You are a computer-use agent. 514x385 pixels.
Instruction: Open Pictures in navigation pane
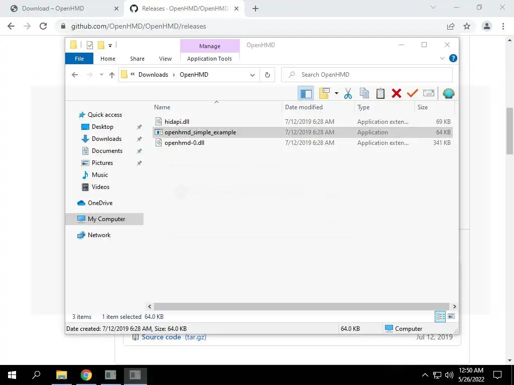(x=102, y=163)
